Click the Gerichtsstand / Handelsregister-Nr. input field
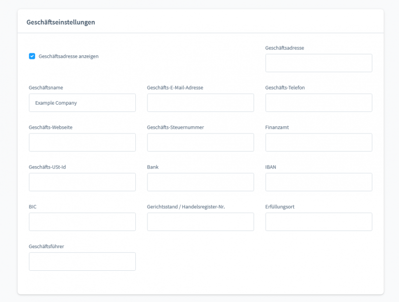Viewport: 399px width, 302px height. (200, 222)
